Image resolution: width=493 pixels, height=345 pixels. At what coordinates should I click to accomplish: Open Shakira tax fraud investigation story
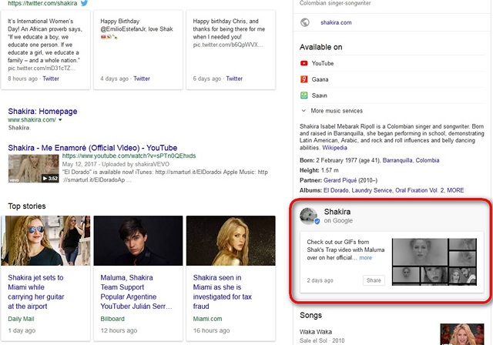point(223,292)
